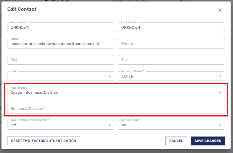The image size is (233, 153).
Task: Click the Cancel button
Action: (x=176, y=141)
